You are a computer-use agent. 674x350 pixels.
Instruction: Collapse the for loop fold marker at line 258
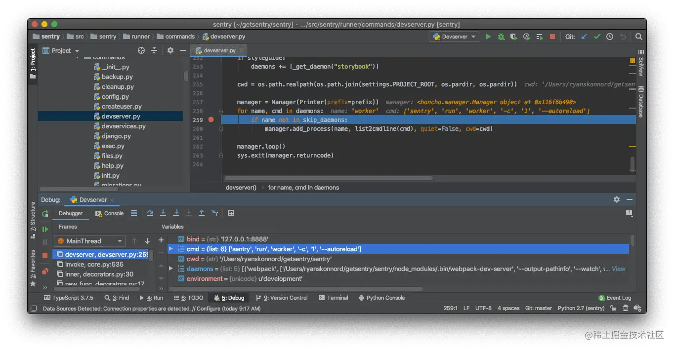(222, 111)
